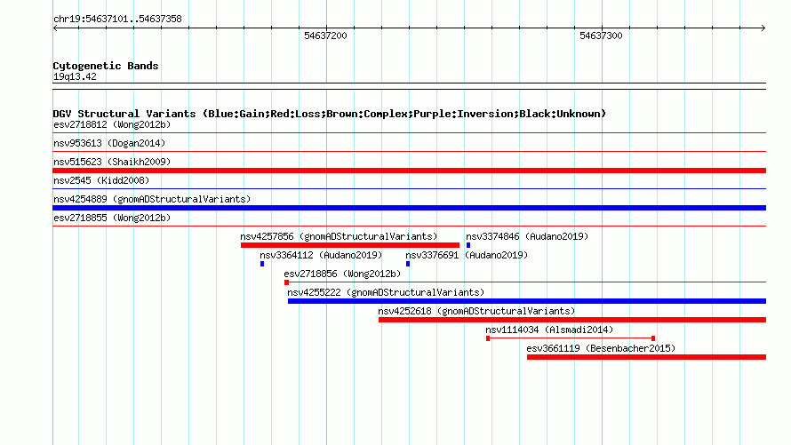
Task: Select the esv3661119 (Besenbacher2015) label
Action: pos(601,348)
